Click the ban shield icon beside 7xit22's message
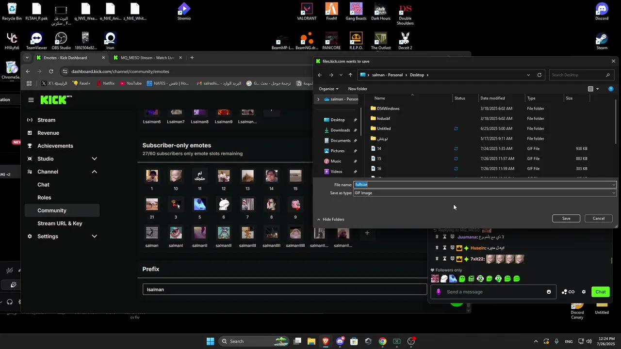The width and height of the screenshot is (621, 349). point(452,259)
